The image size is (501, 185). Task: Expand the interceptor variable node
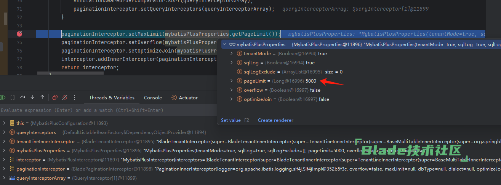point(4,160)
